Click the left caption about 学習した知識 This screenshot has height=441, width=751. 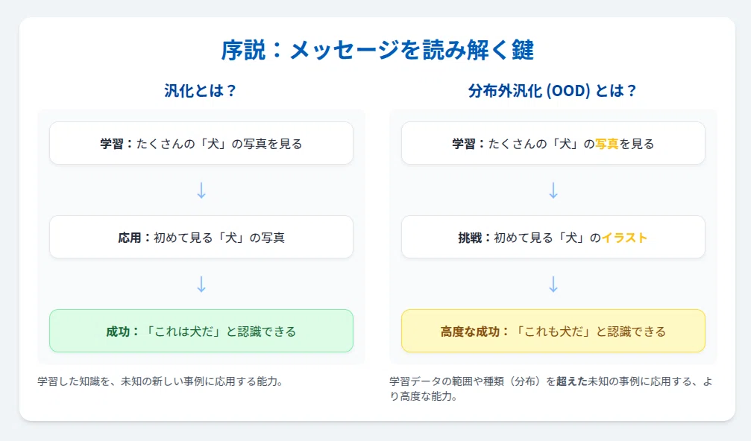pyautogui.click(x=160, y=381)
